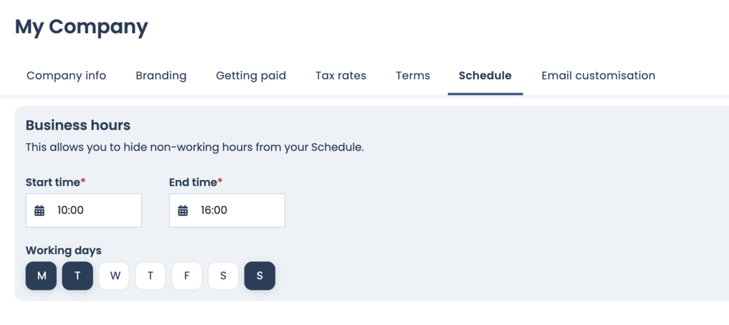
Task: Click the End time label
Action: click(x=193, y=183)
